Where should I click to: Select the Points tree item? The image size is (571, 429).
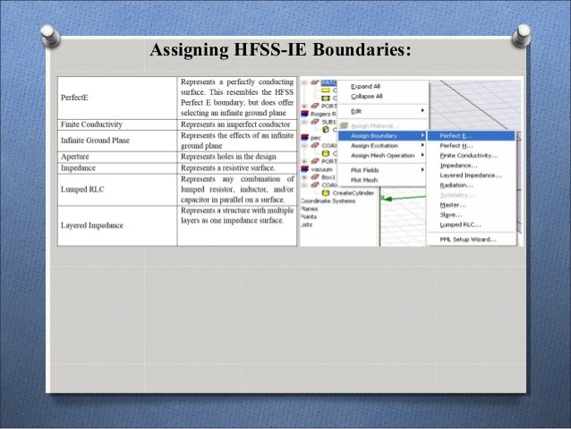309,217
